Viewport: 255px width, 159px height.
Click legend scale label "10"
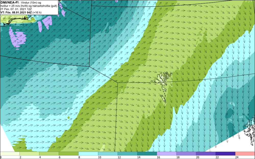click(x=99, y=157)
